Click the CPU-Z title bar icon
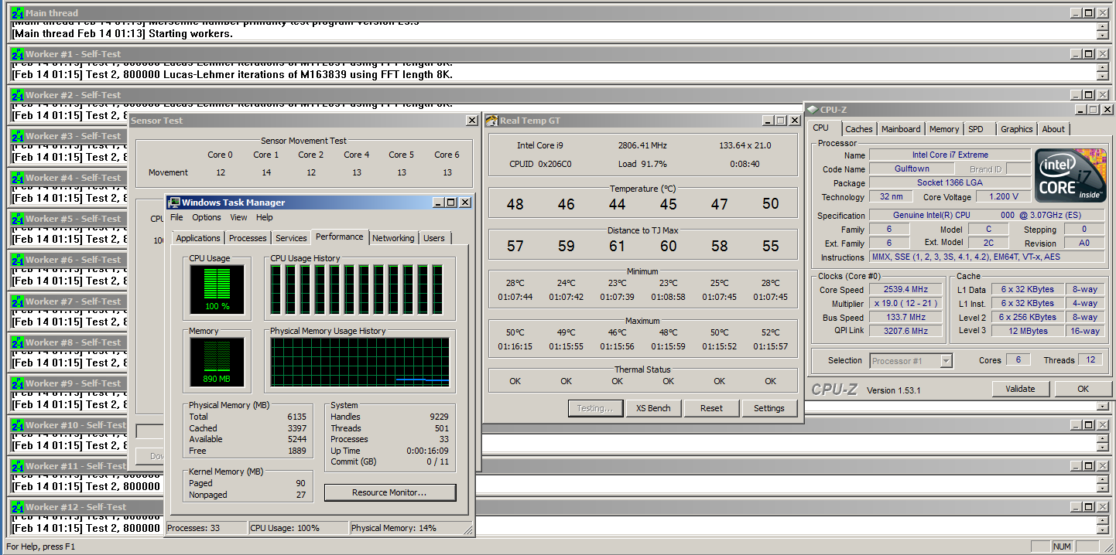The height and width of the screenshot is (555, 1116). (x=813, y=110)
